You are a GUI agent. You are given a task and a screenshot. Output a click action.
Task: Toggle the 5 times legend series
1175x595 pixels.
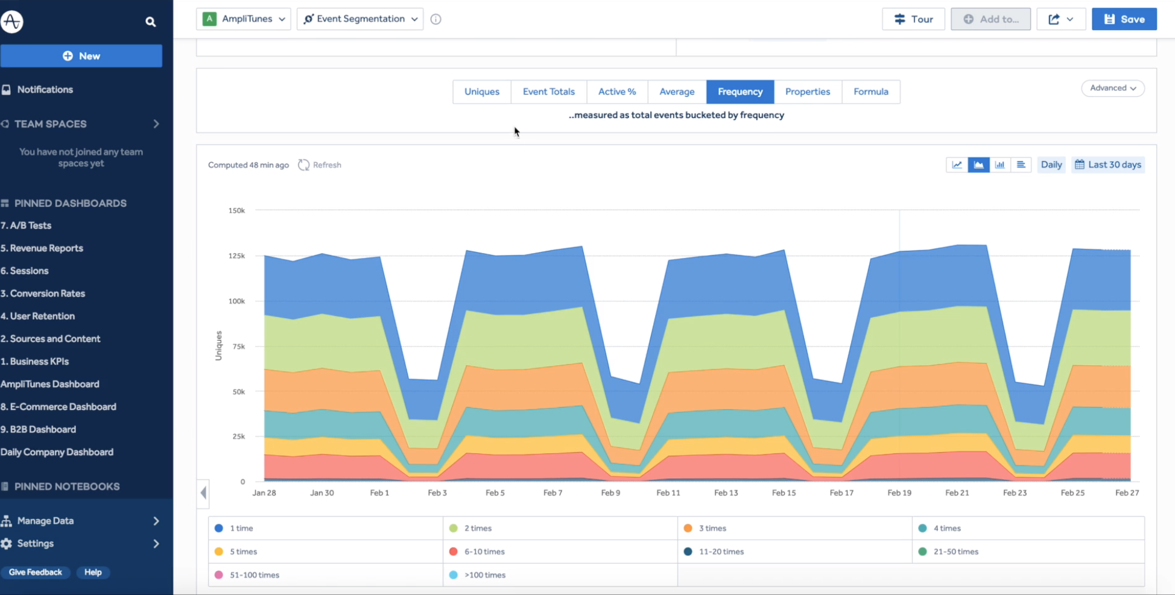(x=326, y=552)
